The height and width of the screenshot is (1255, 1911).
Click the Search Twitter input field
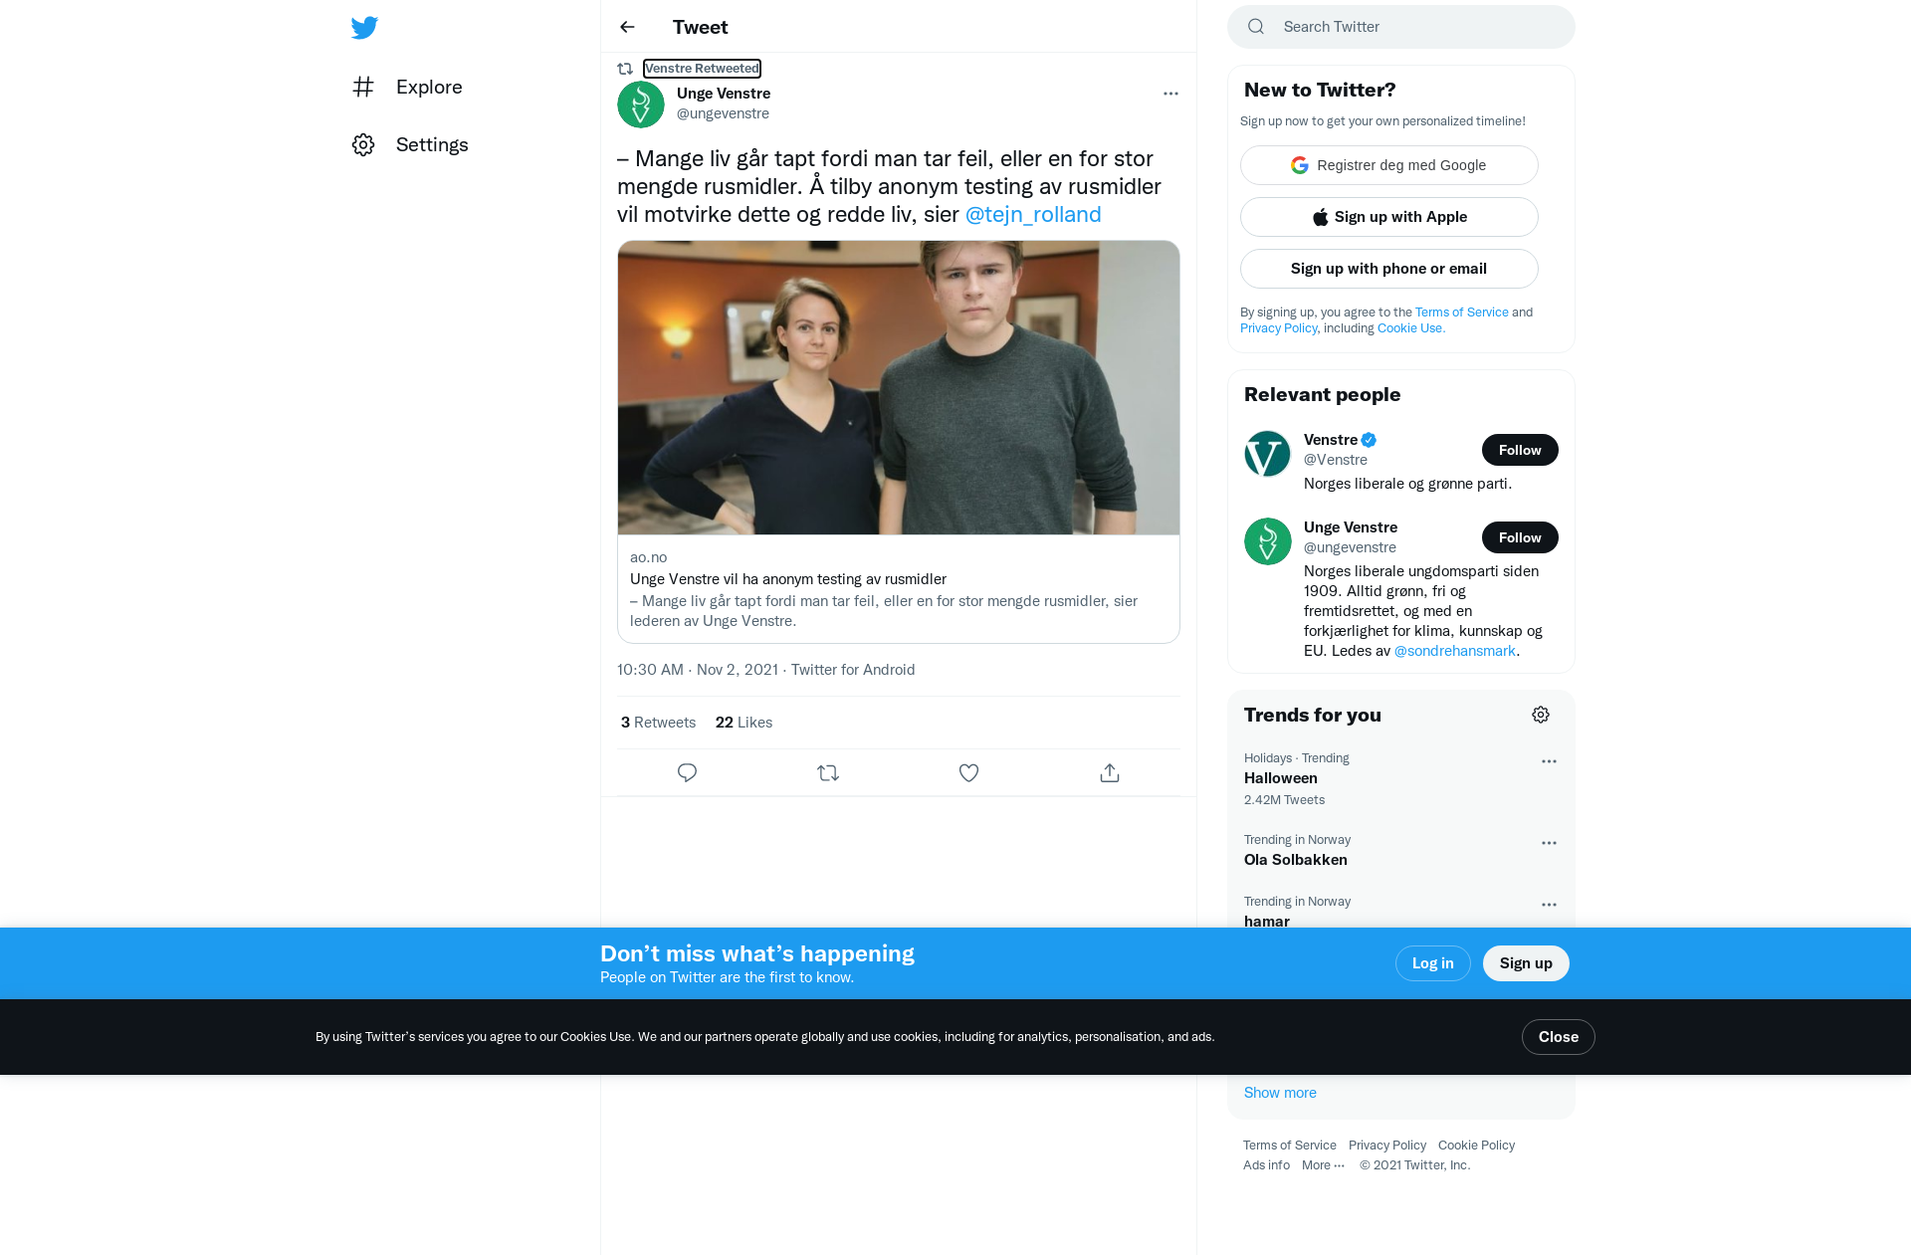click(x=1401, y=27)
